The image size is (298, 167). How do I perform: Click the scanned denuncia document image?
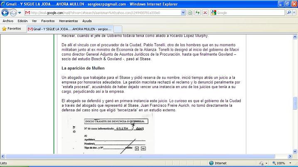tap(108, 133)
